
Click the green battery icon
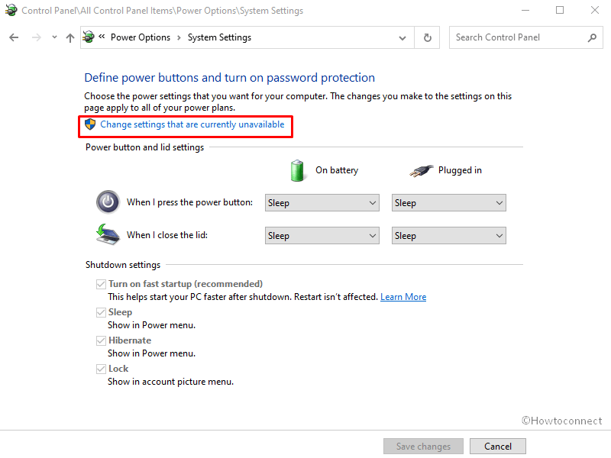[x=298, y=170]
